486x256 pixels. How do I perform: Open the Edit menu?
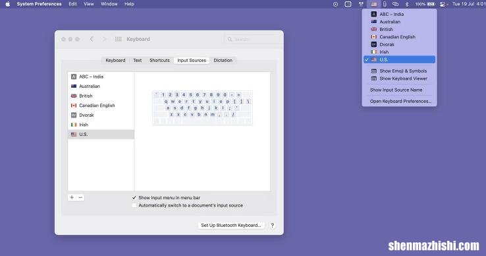(72, 4)
